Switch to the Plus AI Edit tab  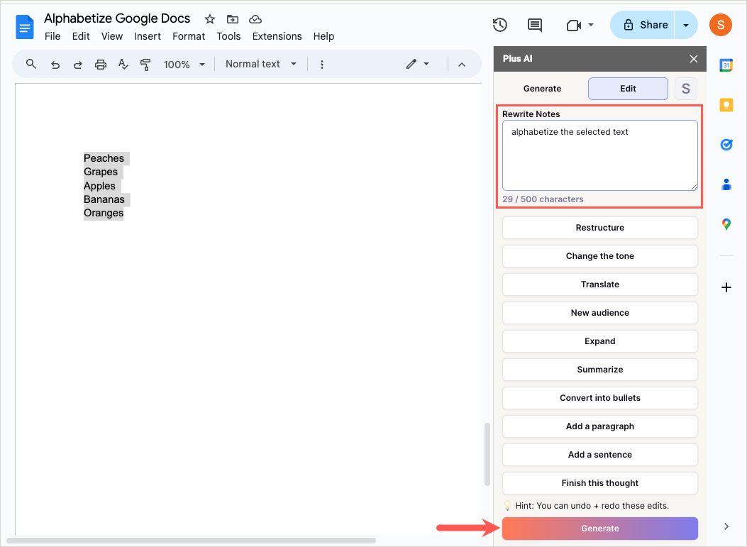[x=628, y=89]
